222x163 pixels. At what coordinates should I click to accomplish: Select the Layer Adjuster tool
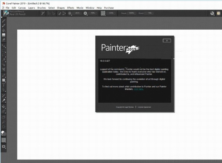tap(4, 46)
